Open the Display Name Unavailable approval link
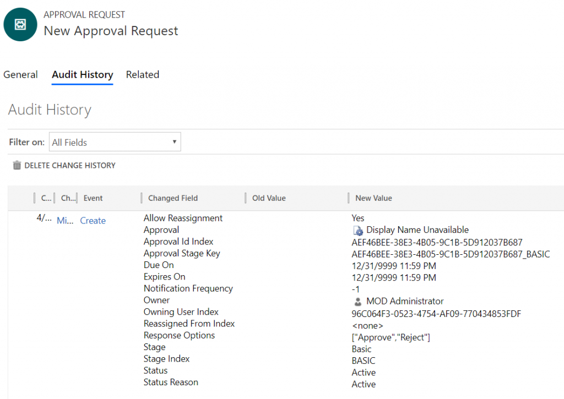564x399 pixels. [x=417, y=229]
